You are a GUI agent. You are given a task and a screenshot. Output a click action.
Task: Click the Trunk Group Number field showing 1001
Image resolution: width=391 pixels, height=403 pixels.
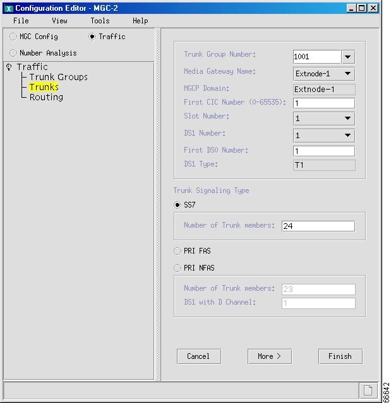click(317, 57)
